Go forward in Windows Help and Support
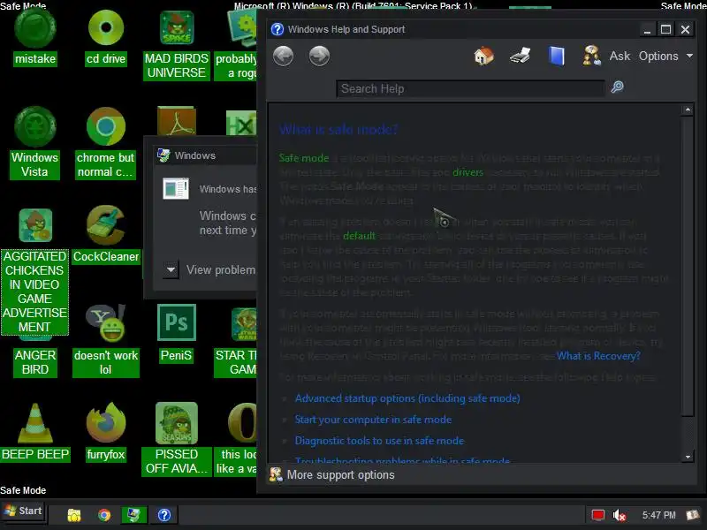The image size is (707, 530). click(x=319, y=57)
